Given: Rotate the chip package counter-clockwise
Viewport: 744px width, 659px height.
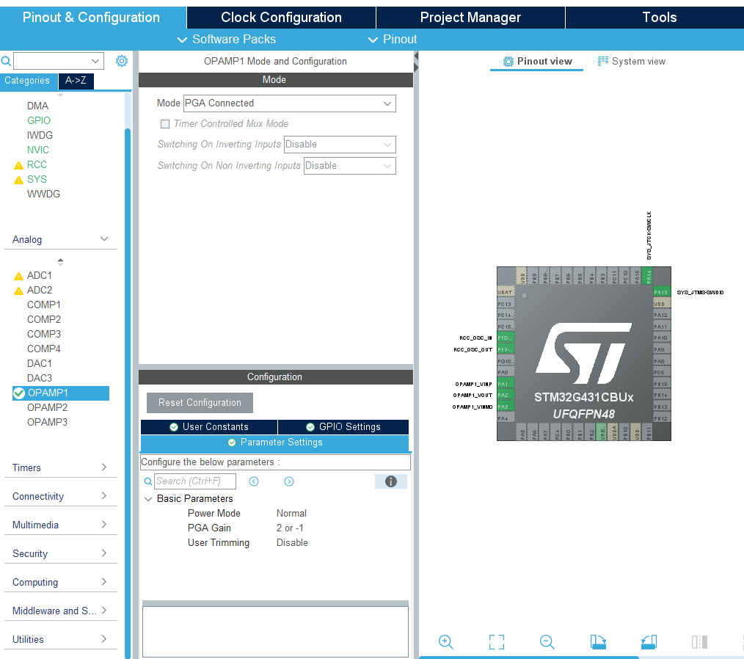Looking at the screenshot, I should pos(649,642).
